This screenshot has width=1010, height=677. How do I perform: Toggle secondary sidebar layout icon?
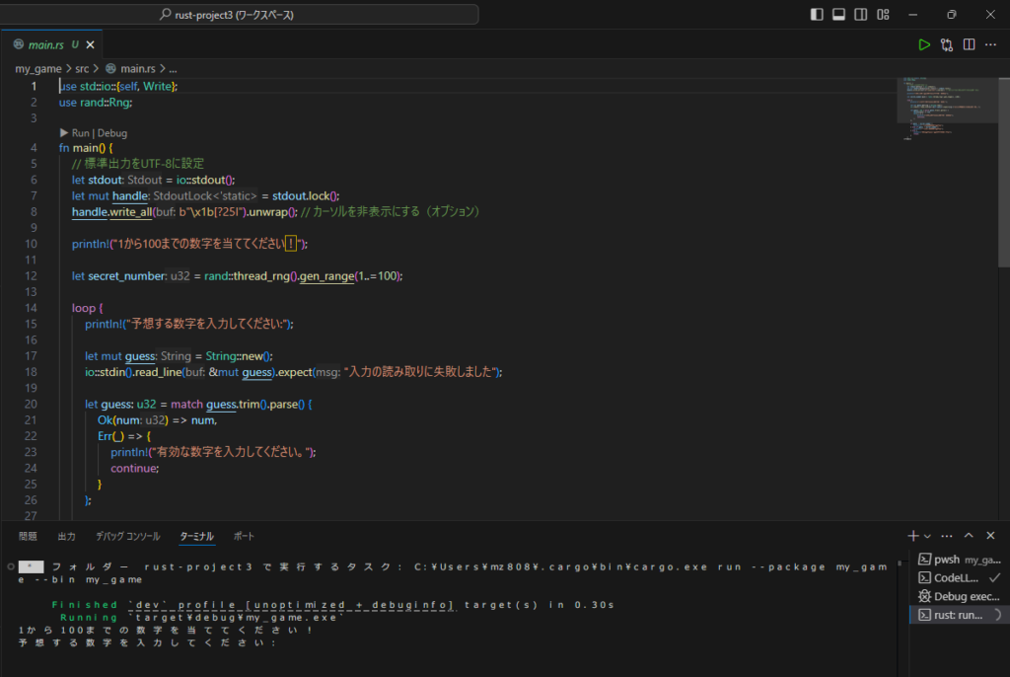[860, 14]
